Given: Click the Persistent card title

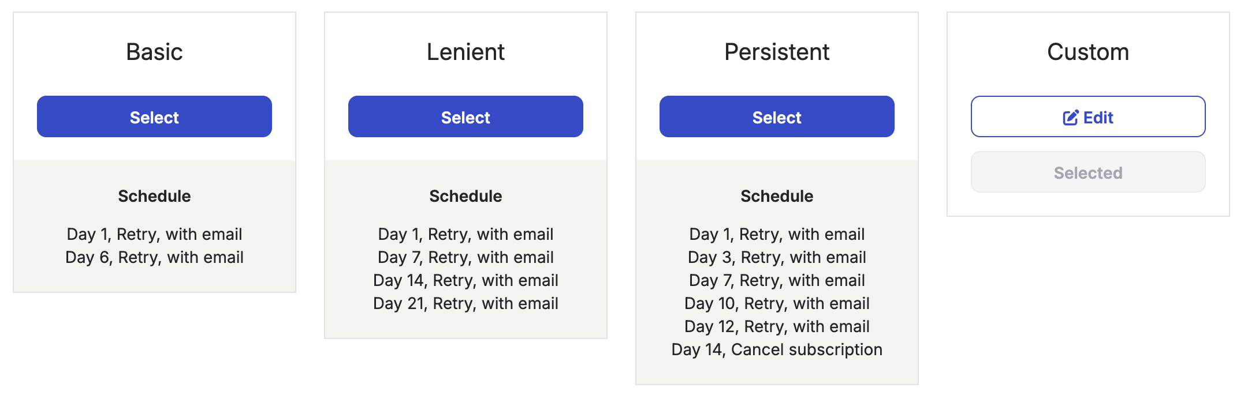Looking at the screenshot, I should click(777, 52).
